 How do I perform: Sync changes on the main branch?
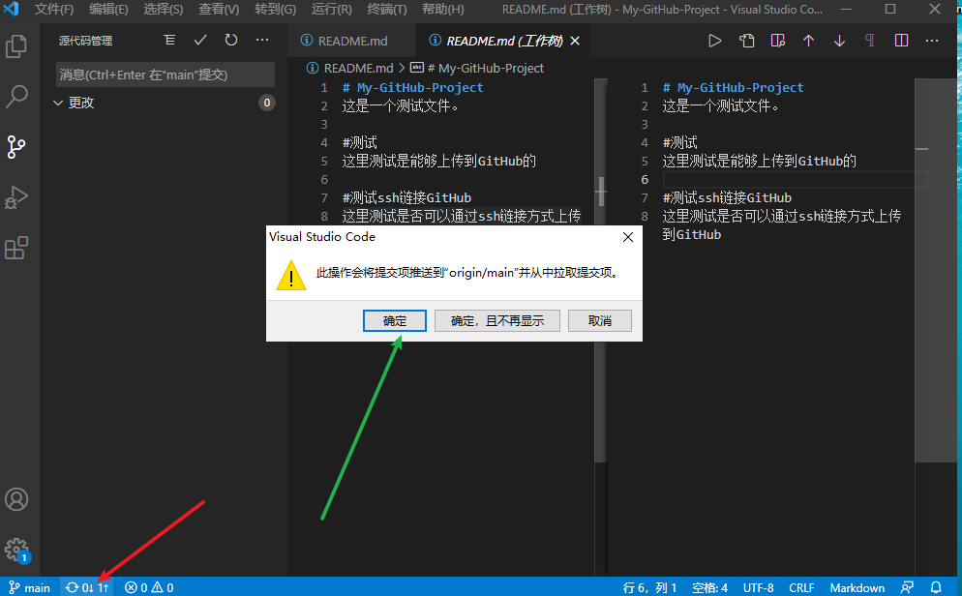coord(86,586)
